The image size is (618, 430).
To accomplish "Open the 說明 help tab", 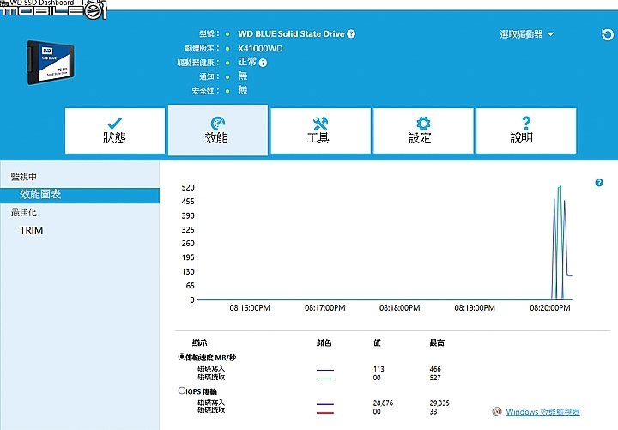I will coord(526,130).
